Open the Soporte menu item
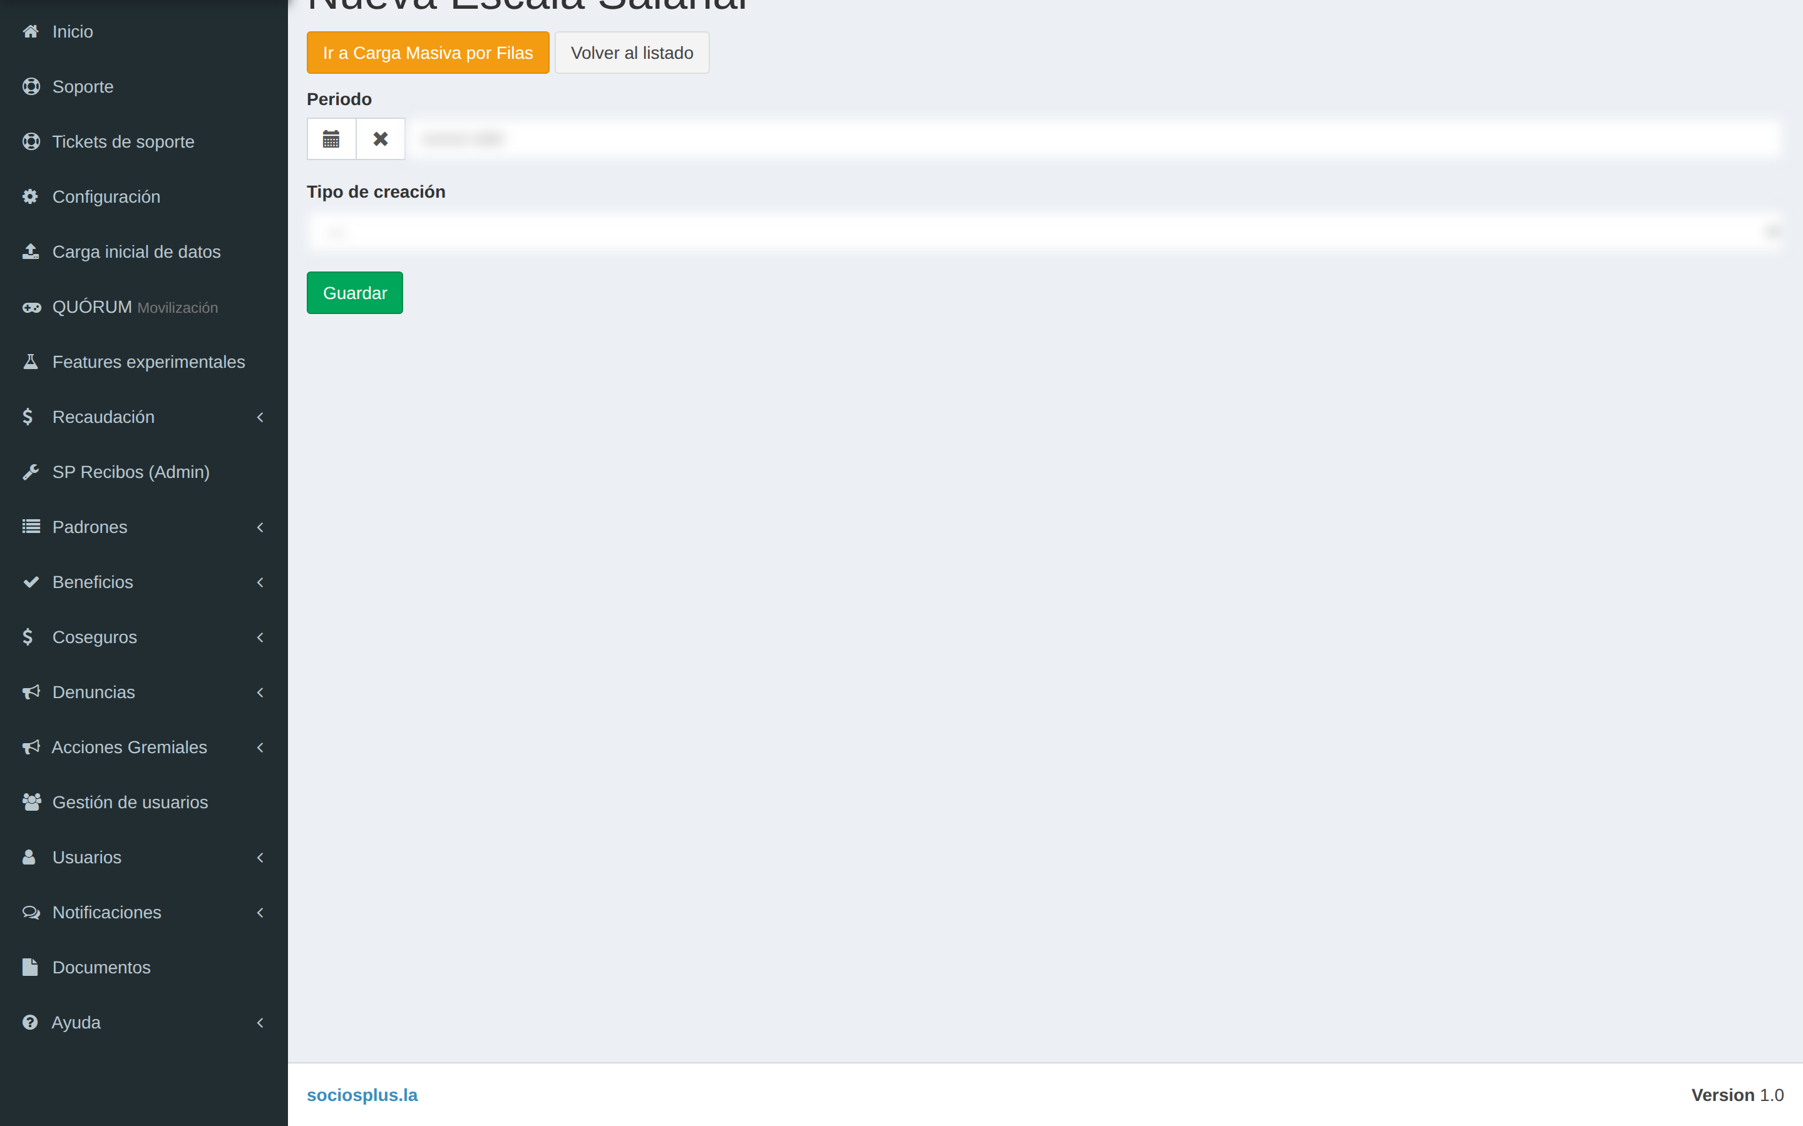 tap(144, 86)
